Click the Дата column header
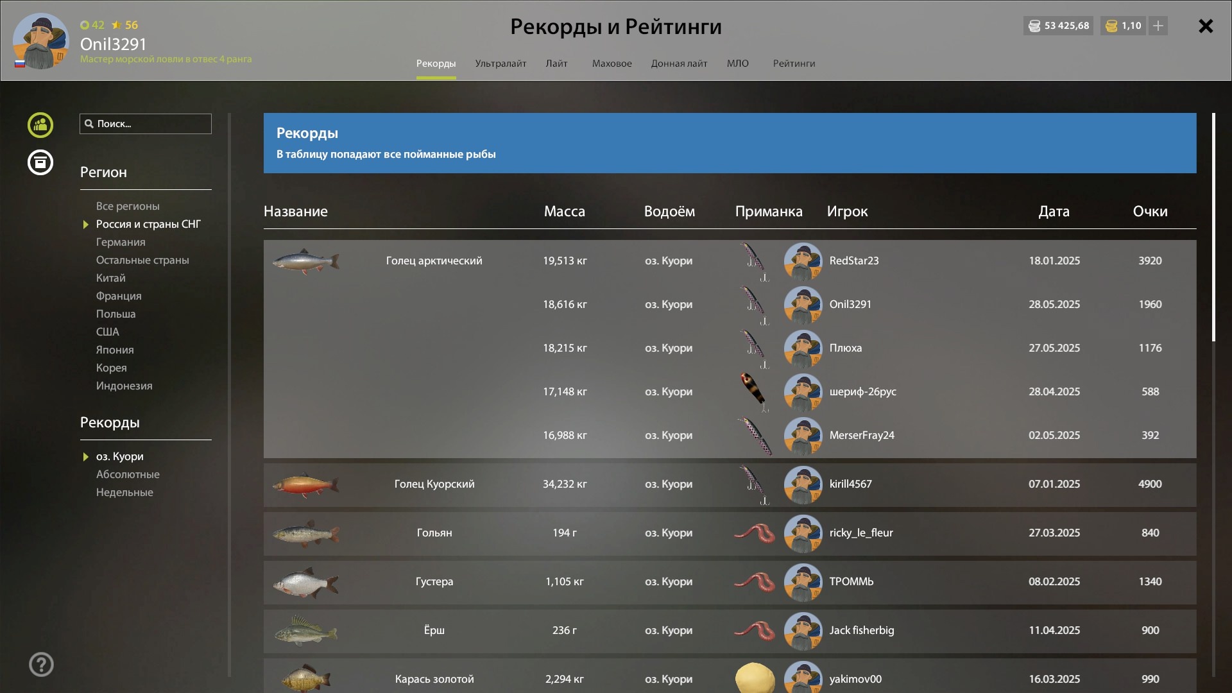The image size is (1232, 693). [1054, 211]
